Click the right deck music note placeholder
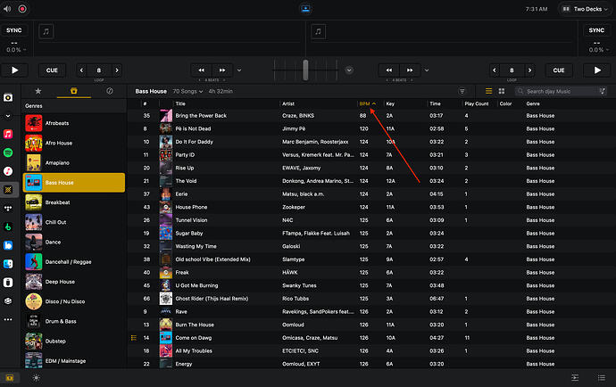Image resolution: width=616 pixels, height=387 pixels. click(318, 31)
